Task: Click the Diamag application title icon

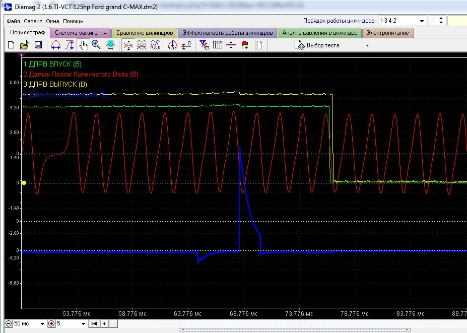Action: [8, 7]
